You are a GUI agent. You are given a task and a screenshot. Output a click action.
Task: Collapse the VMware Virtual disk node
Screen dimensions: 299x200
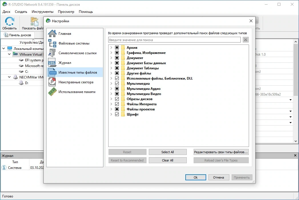point(9,54)
